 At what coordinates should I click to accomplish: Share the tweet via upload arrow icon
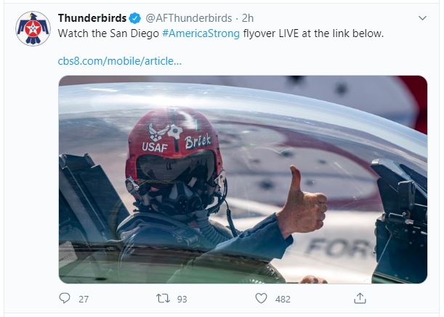(360, 298)
